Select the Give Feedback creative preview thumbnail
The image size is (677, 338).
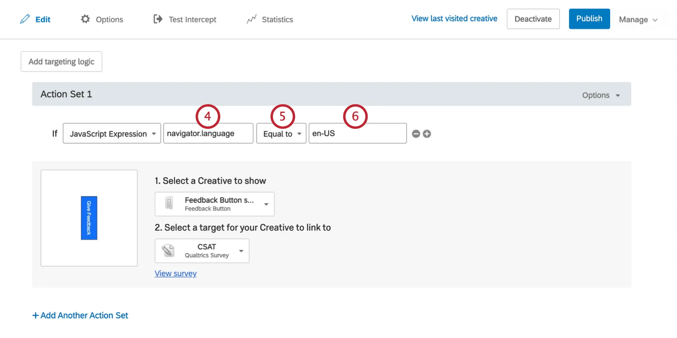(x=89, y=218)
